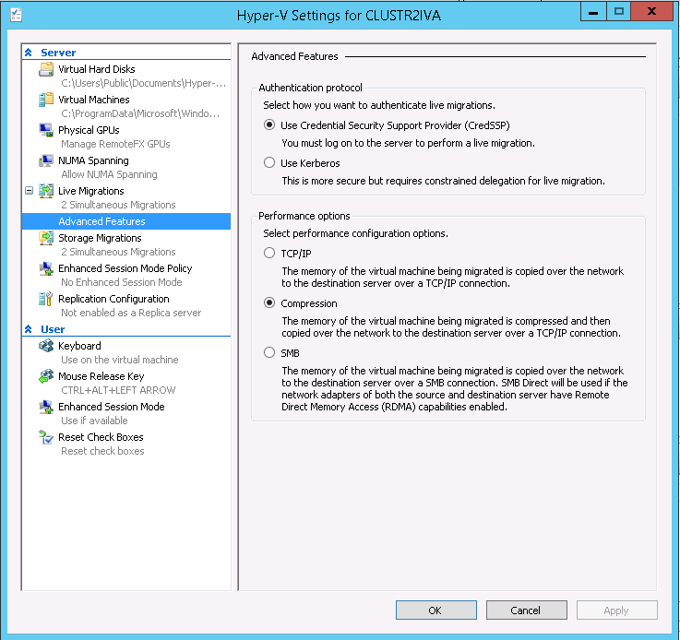
Task: Open NUMA Spanning settings
Action: pos(93,160)
